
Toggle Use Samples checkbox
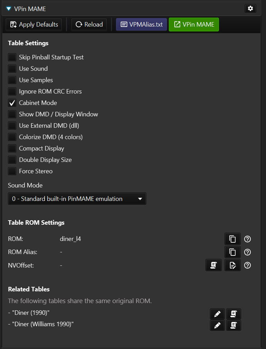[12, 80]
